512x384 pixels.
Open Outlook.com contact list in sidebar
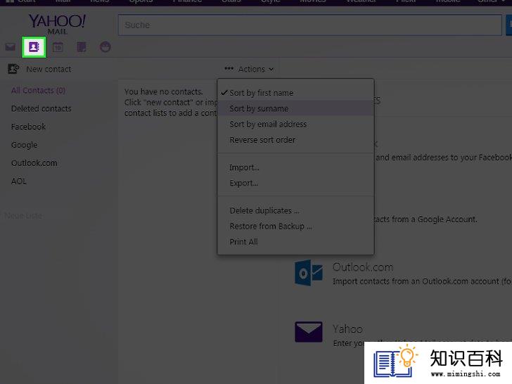click(34, 163)
